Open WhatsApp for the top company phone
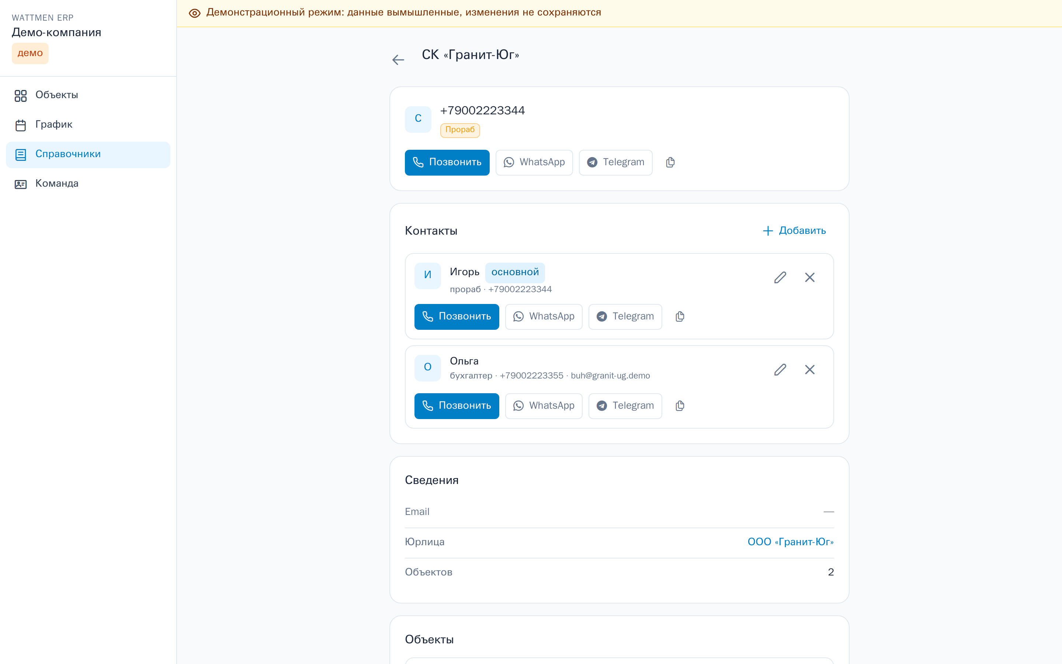1062x664 pixels. 534,162
